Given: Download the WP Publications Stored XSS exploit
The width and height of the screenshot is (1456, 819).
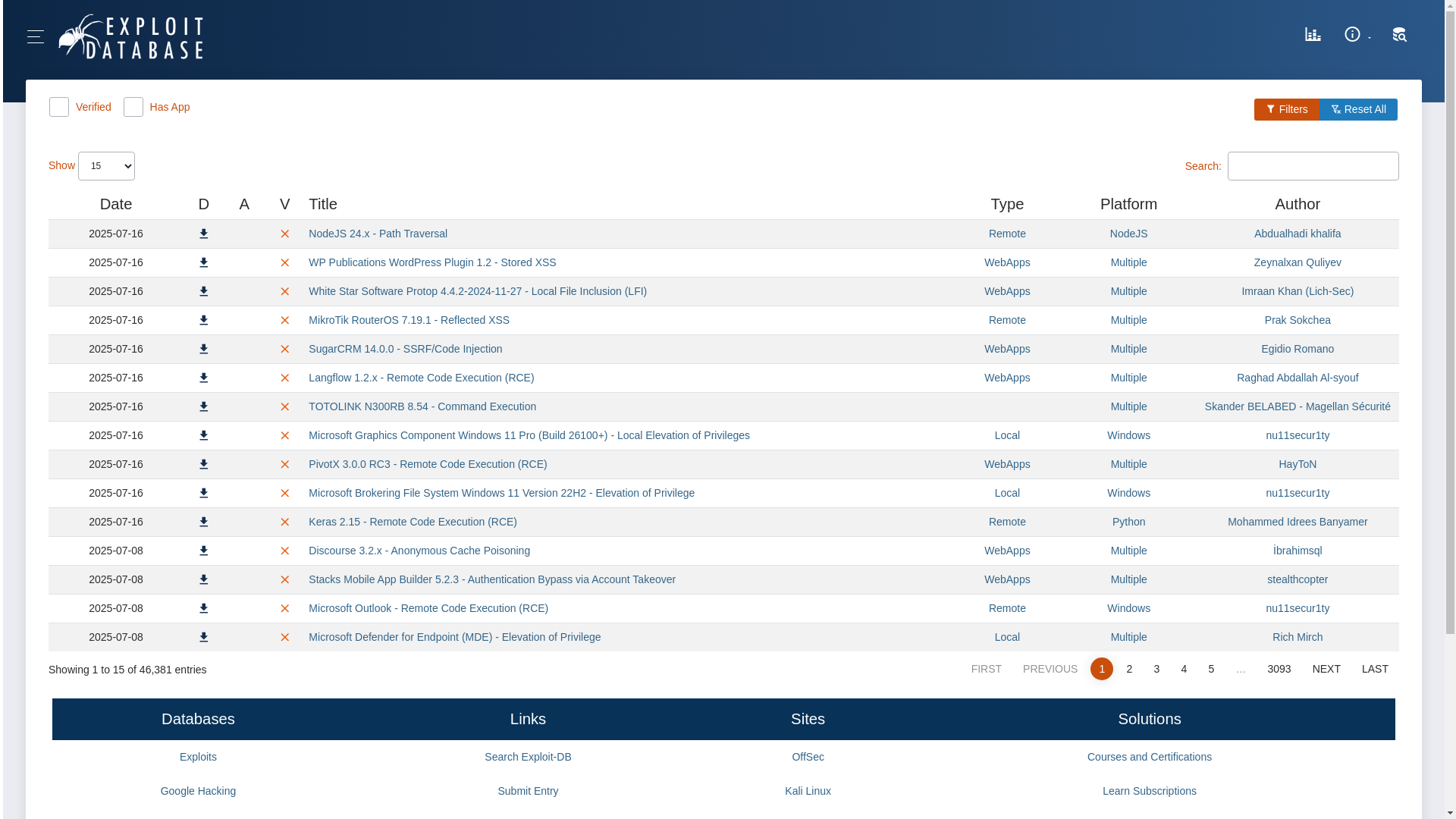Looking at the screenshot, I should (203, 263).
